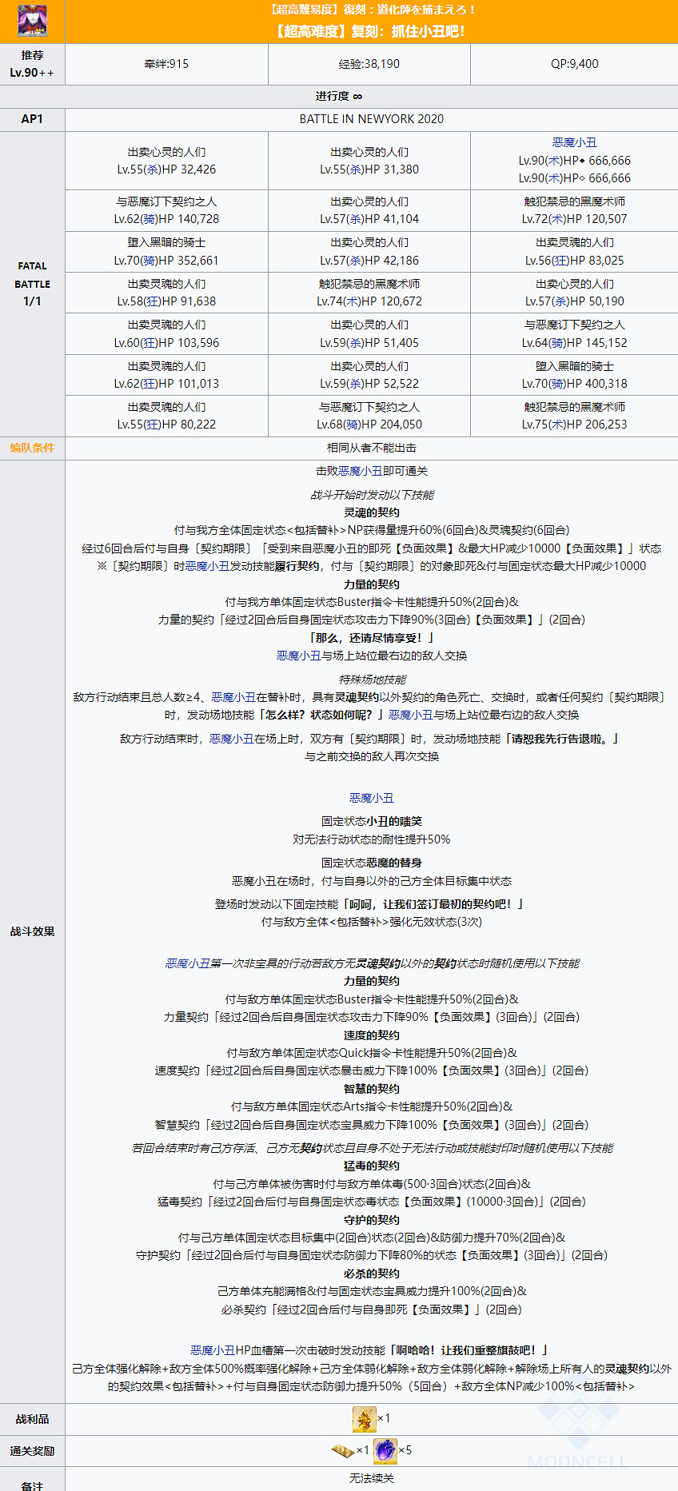This screenshot has height=1491, width=678.
Task: Click enemy cell Lv.56(狂)HP 83,025
Action: [x=574, y=252]
